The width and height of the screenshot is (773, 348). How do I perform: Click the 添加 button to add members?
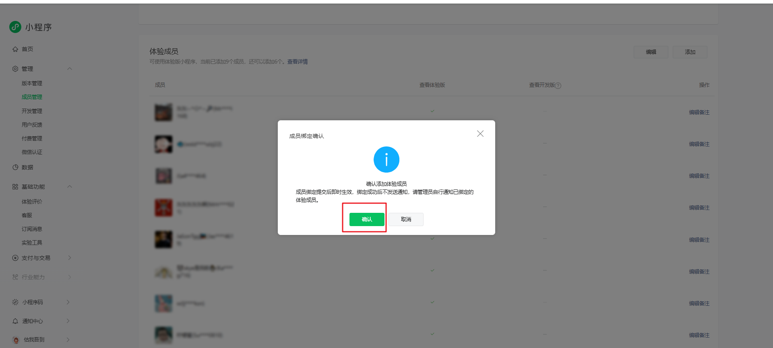[690, 52]
